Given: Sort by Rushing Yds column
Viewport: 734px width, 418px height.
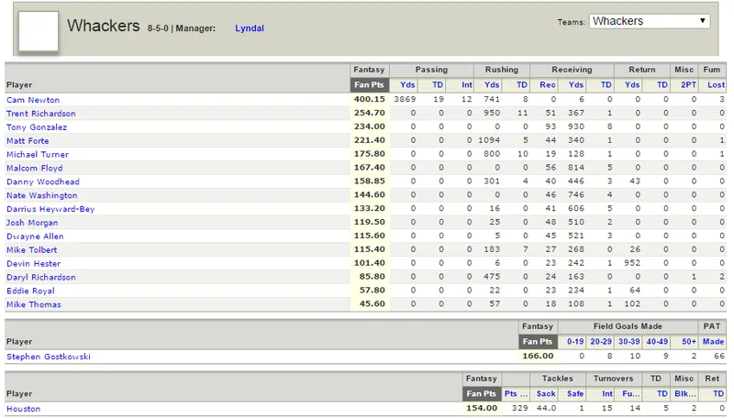Looking at the screenshot, I should point(492,84).
